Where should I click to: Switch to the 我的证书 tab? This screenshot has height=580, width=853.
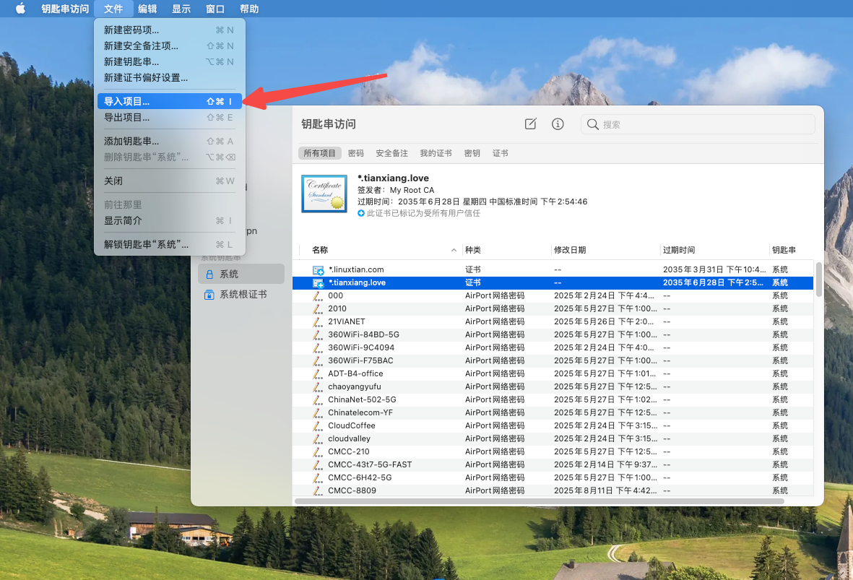coord(436,153)
